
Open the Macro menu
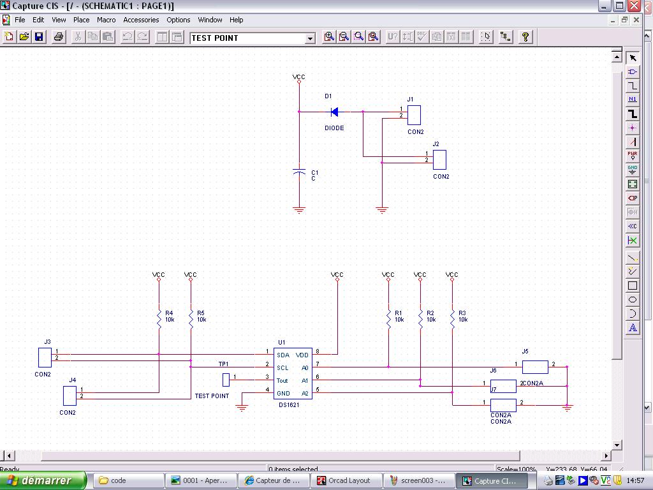(106, 20)
